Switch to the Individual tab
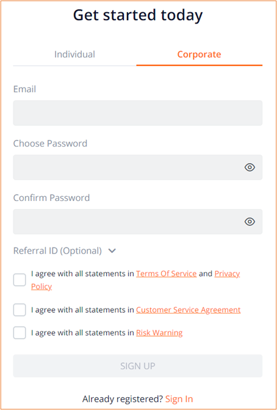Viewport: 277px width, 410px height. (x=74, y=54)
